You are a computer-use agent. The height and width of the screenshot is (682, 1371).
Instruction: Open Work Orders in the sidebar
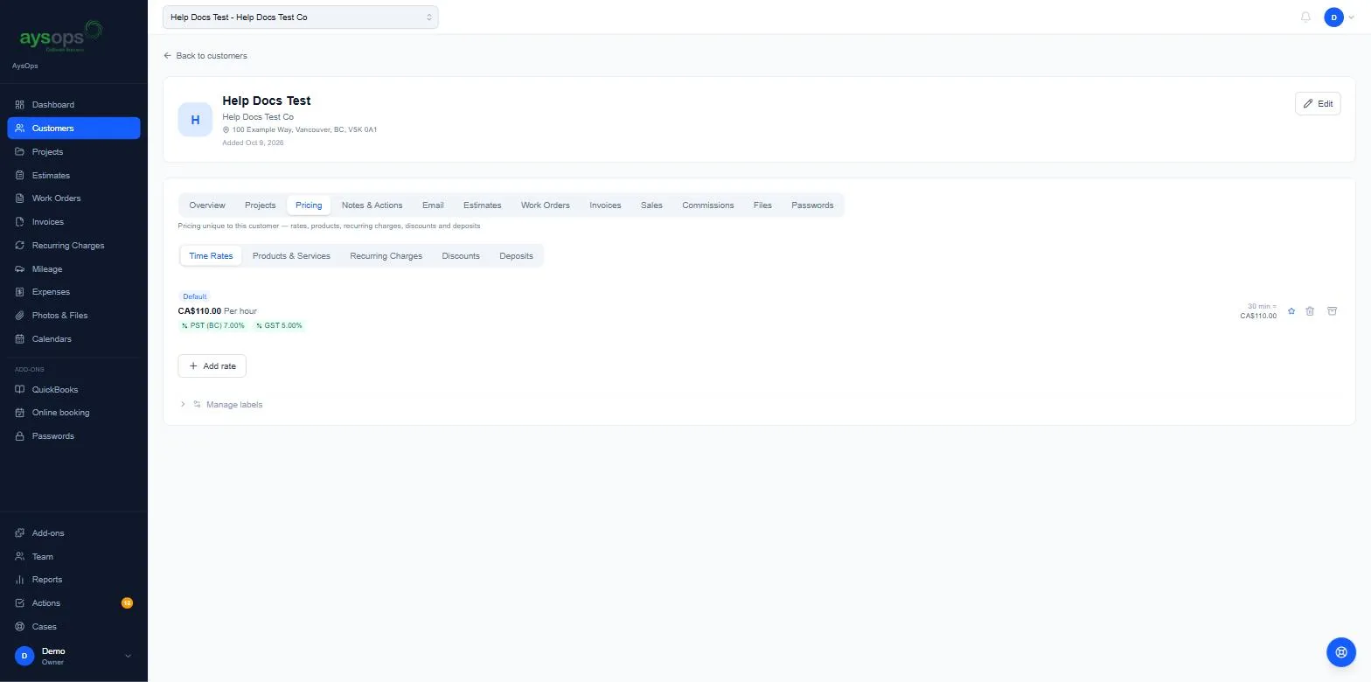click(x=73, y=198)
